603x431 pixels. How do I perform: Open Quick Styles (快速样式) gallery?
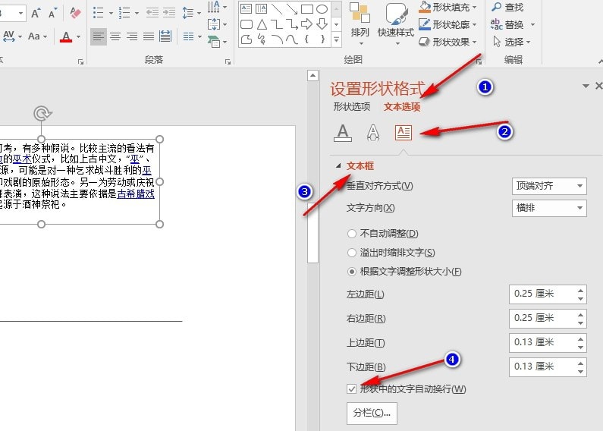click(396, 21)
